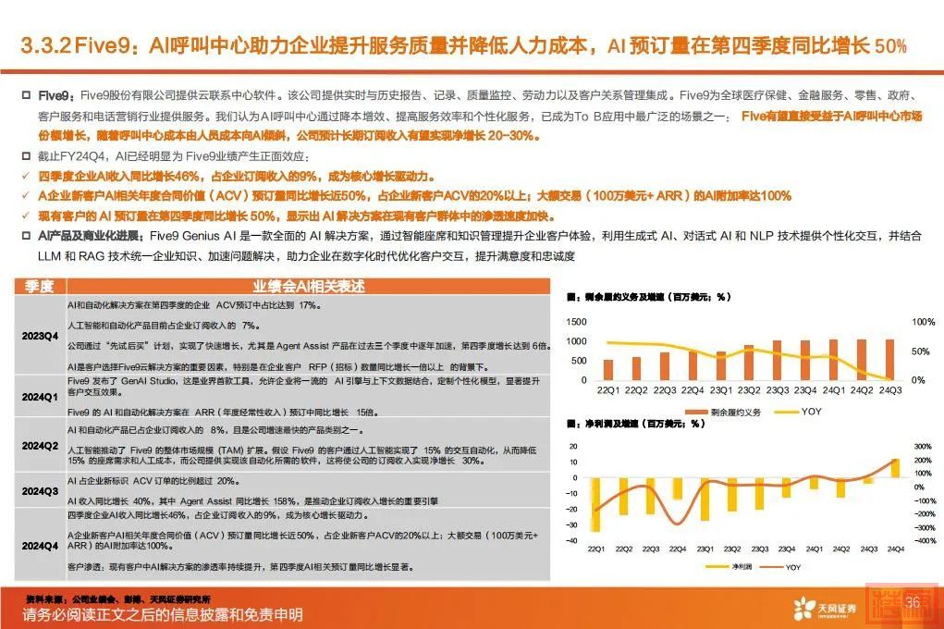Click the table header "业绩会AI相关表述"
This screenshot has width=944, height=629.
coord(308,286)
